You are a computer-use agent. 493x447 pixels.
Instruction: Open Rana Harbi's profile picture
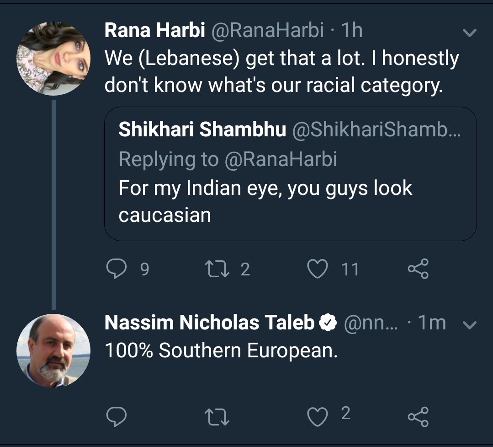(x=53, y=59)
